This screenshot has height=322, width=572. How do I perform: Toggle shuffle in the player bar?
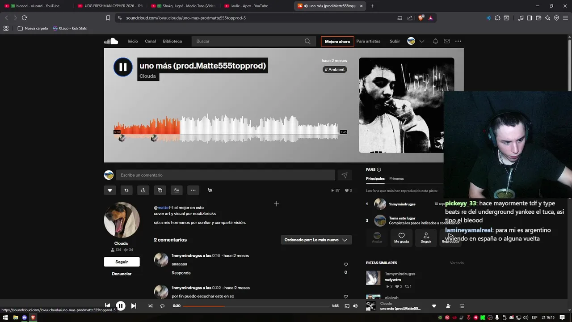coord(150,306)
